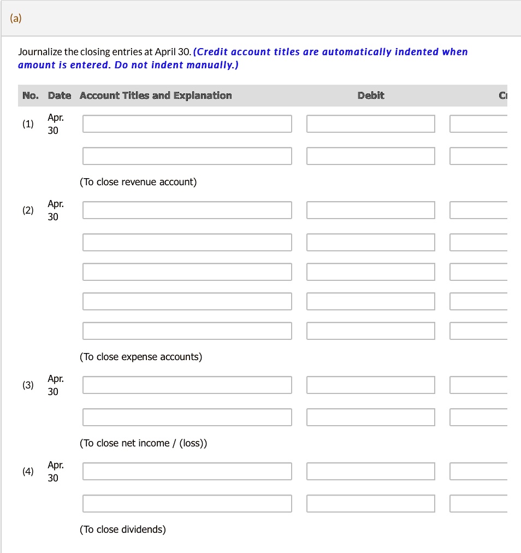Screen dimensions: 521x553
Task: Click credit field in second row of entry (2)
Action: tap(478, 242)
